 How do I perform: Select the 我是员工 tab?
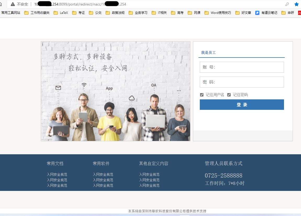point(208,53)
